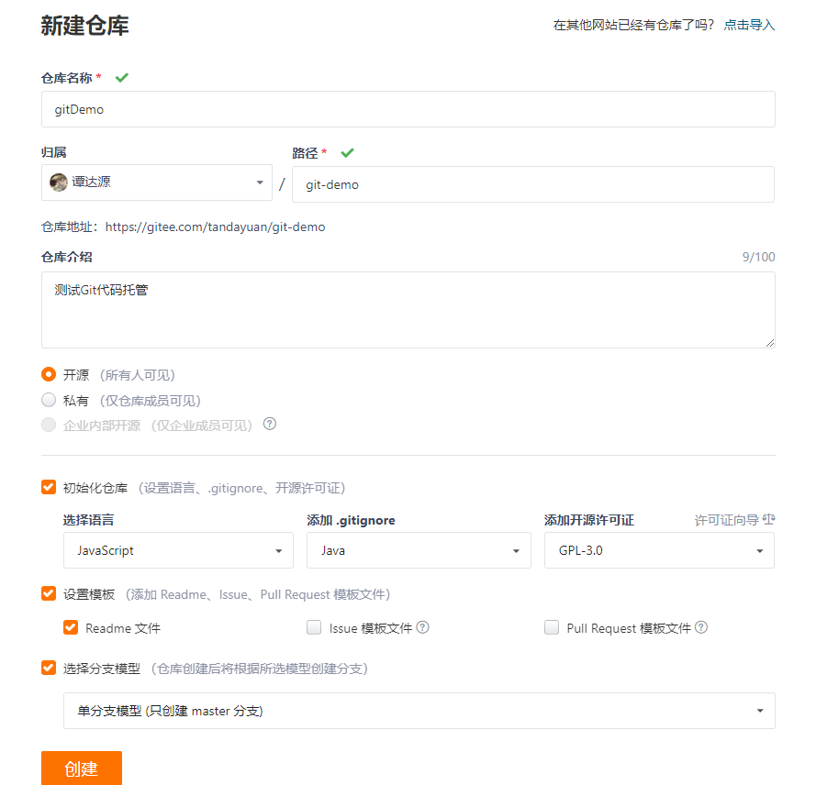Check the Issue 模板文件 checkbox
The height and width of the screenshot is (785, 816).
(x=314, y=627)
